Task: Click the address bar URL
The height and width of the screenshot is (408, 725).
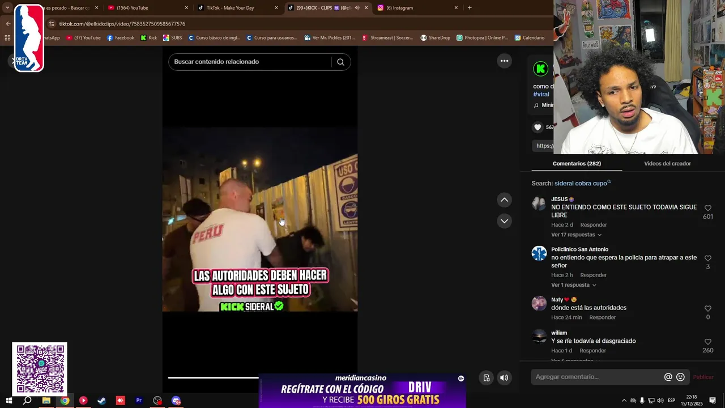Action: click(122, 24)
